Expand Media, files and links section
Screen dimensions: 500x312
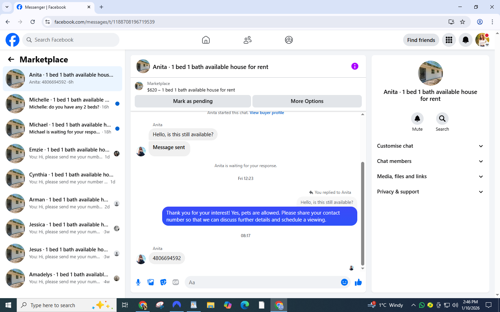pos(430,176)
